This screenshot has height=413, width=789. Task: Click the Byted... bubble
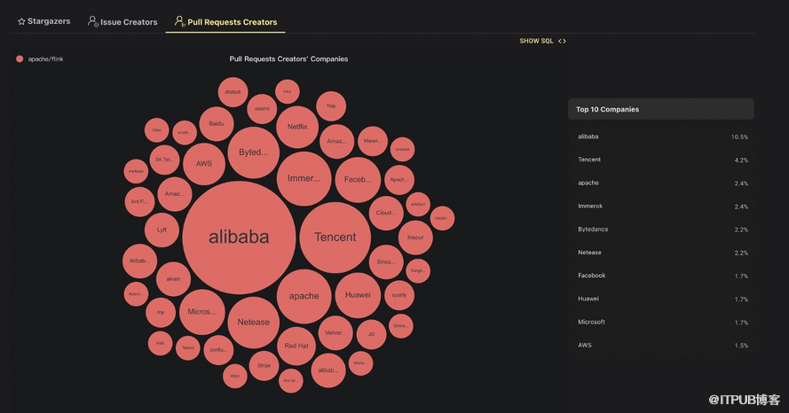coord(254,152)
